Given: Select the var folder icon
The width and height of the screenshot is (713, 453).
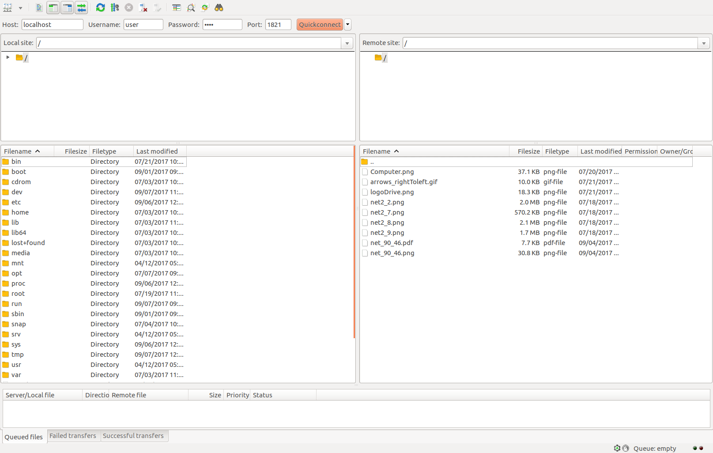Looking at the screenshot, I should click(x=6, y=375).
